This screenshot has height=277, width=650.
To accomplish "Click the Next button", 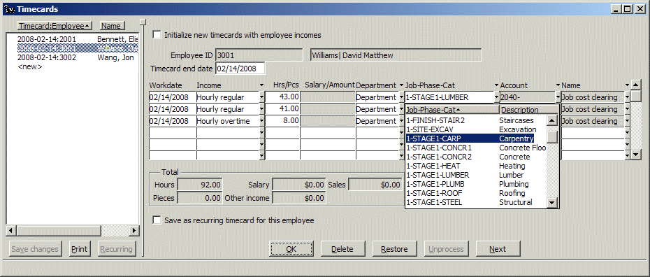I will [x=498, y=249].
